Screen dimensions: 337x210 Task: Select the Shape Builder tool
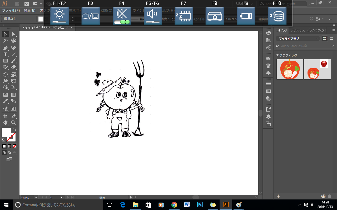coord(5,87)
